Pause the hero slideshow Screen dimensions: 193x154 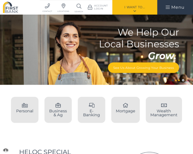[x=183, y=80]
